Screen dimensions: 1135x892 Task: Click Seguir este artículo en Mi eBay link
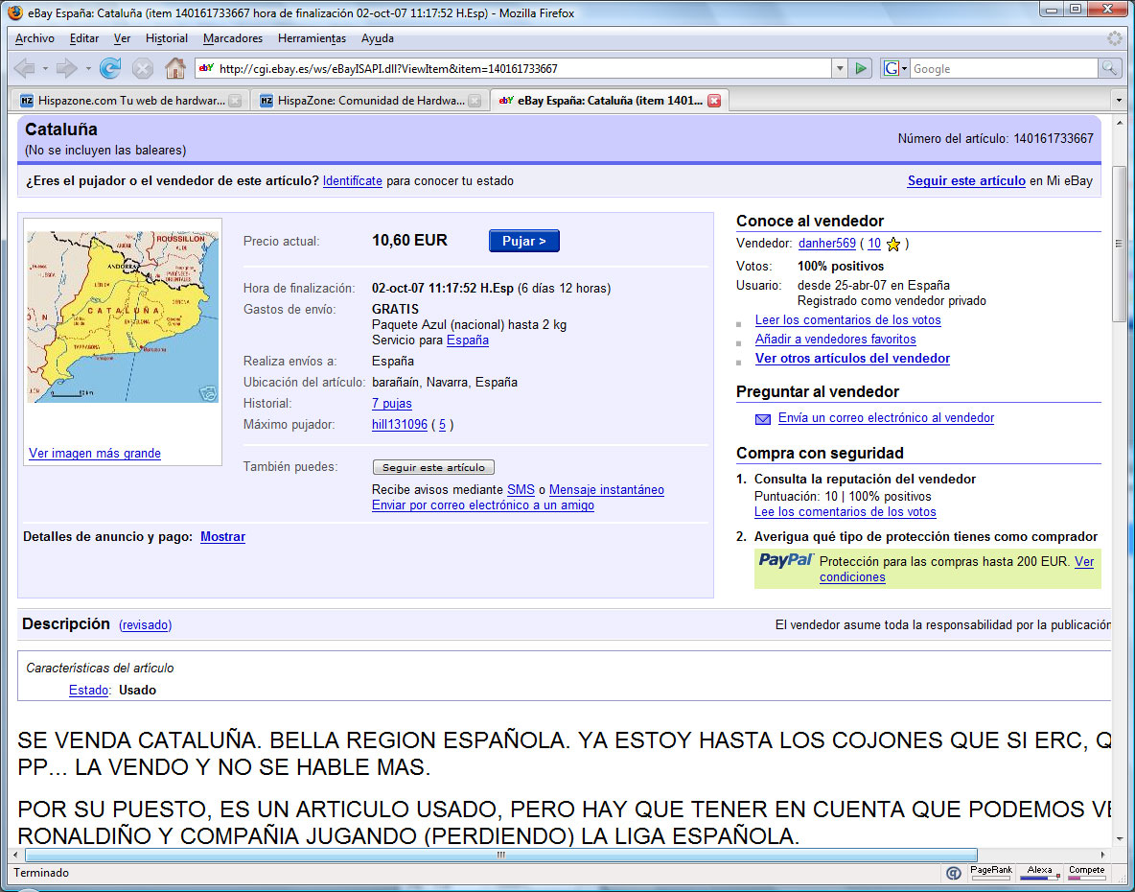966,181
